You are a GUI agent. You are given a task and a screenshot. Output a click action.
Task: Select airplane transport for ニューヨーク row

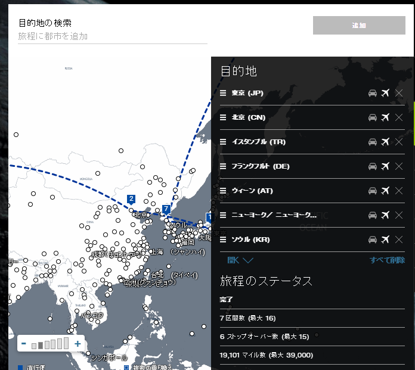(x=385, y=215)
